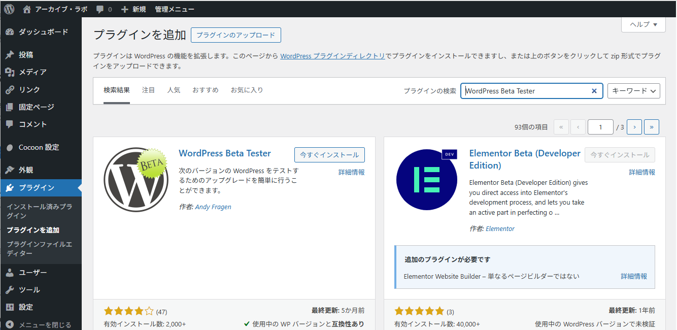This screenshot has height=330, width=677.
Task: Open the 固定ページ page icon in sidebar
Action: pos(10,107)
